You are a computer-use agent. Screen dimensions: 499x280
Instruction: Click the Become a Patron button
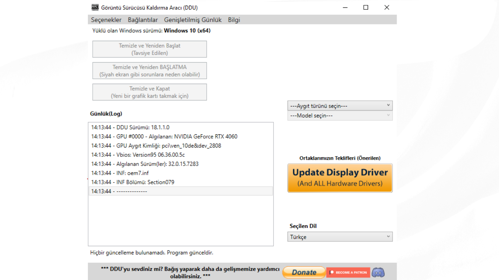point(348,273)
